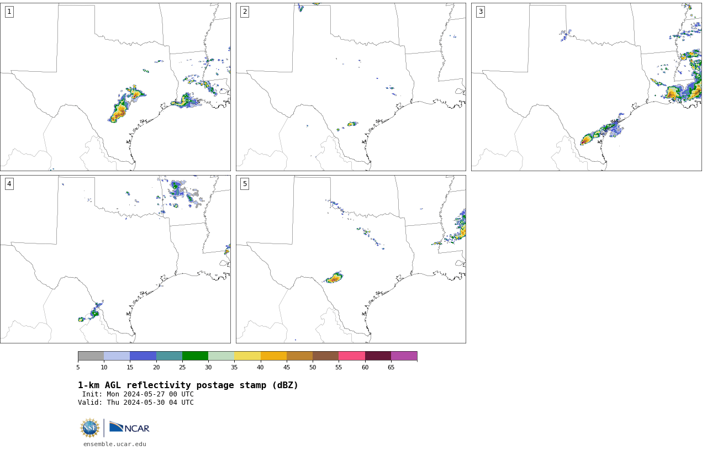Open ensemble member 1 reflectivity map
The image size is (707, 450).
[x=115, y=87]
